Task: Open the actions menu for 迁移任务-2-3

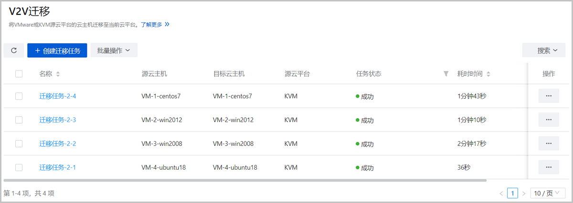Action: click(x=549, y=120)
